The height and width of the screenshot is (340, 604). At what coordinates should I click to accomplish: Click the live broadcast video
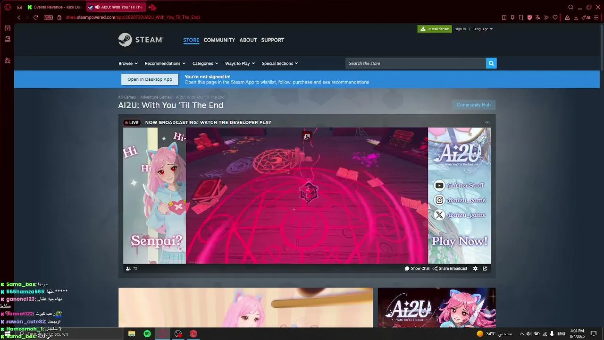(x=307, y=195)
